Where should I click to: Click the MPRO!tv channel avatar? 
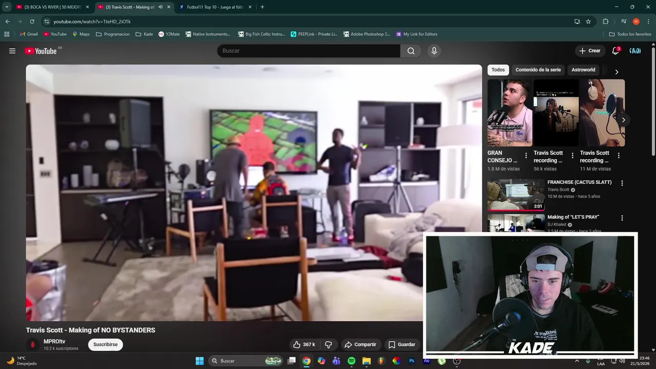pyautogui.click(x=33, y=344)
